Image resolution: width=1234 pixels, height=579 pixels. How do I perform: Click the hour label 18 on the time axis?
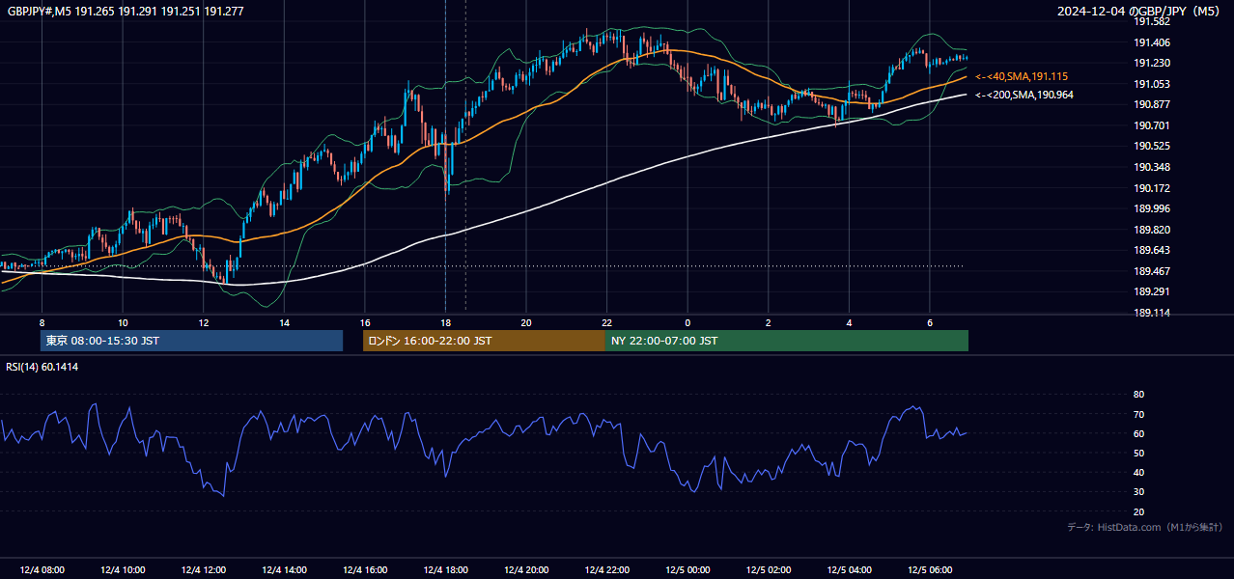[x=445, y=322]
